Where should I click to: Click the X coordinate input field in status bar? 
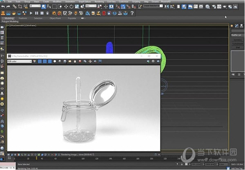pyautogui.click(x=196, y=164)
